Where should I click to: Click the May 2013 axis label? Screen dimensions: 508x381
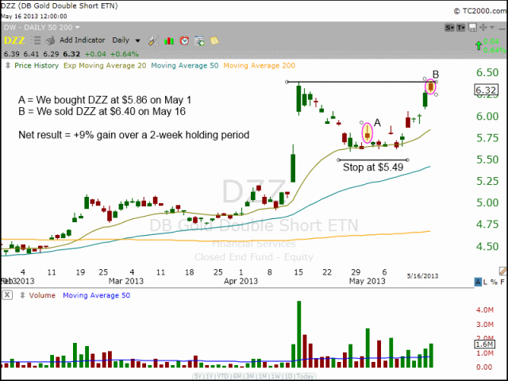click(x=367, y=281)
